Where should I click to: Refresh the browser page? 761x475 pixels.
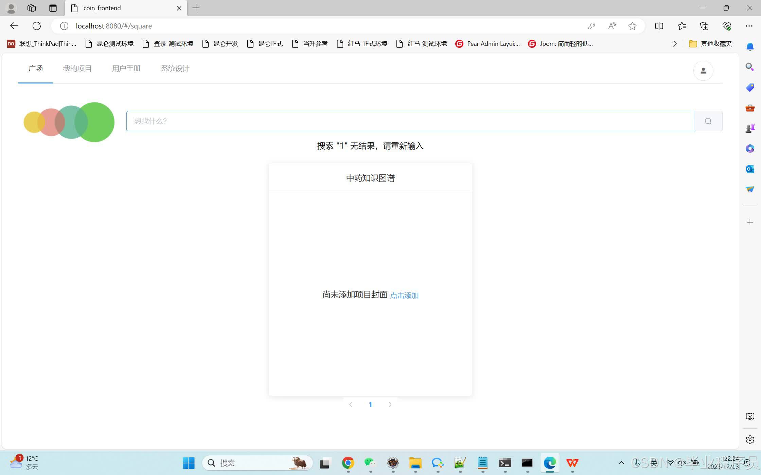point(37,26)
